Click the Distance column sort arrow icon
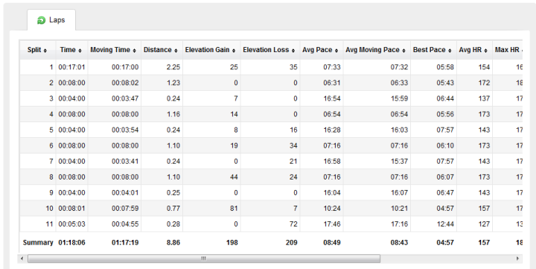Viewport: 536px width, 269px height. point(176,51)
